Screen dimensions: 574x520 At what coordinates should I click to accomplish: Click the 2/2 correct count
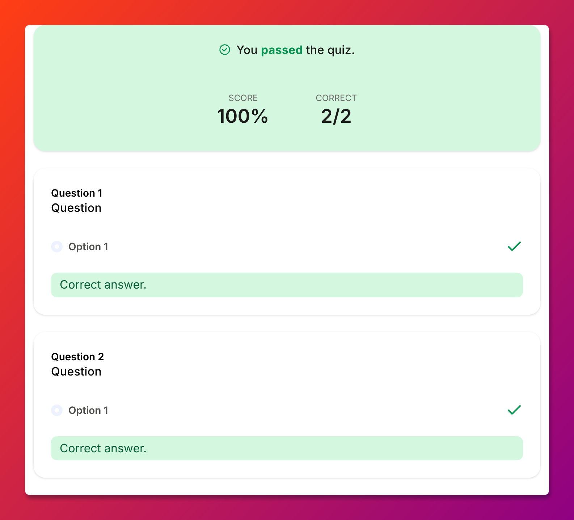point(336,116)
